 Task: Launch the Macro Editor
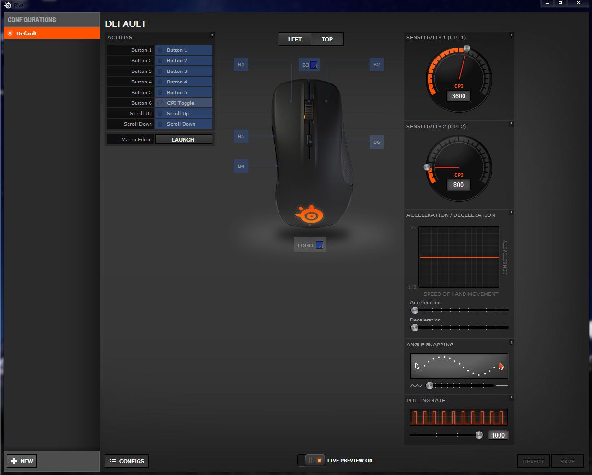click(x=184, y=139)
